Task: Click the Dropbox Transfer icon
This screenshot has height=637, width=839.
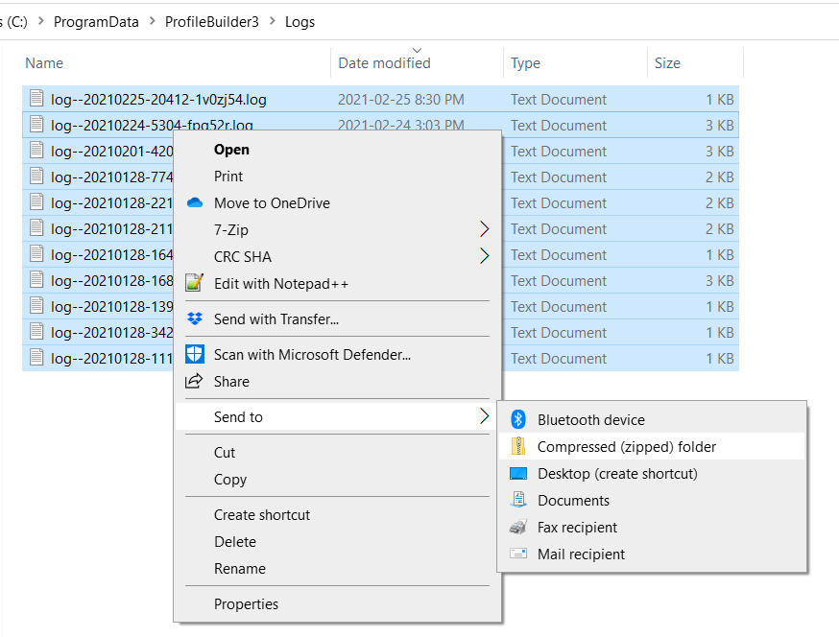Action: (x=195, y=318)
